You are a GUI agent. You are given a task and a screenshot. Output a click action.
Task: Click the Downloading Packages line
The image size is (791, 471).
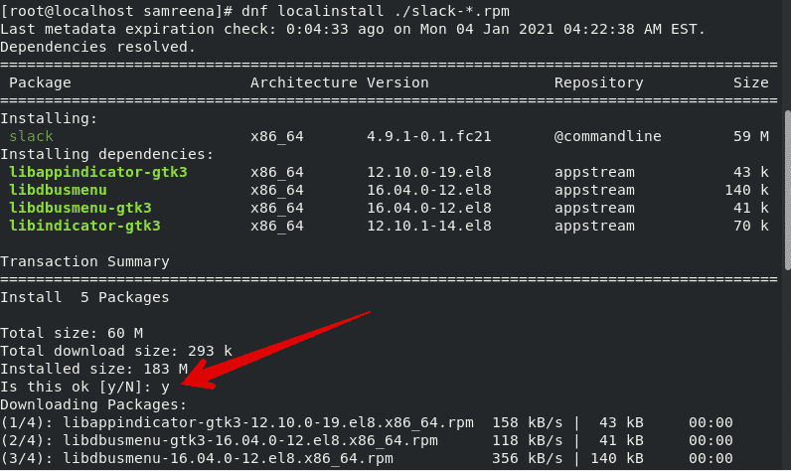tap(93, 405)
